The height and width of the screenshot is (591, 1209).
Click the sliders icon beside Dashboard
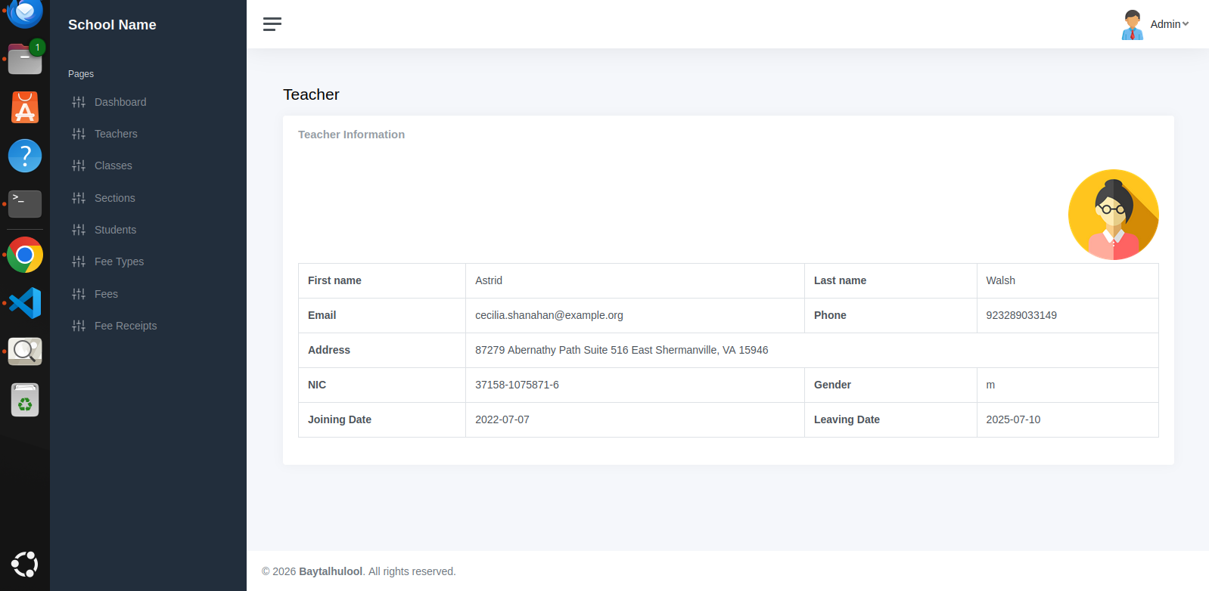click(79, 102)
